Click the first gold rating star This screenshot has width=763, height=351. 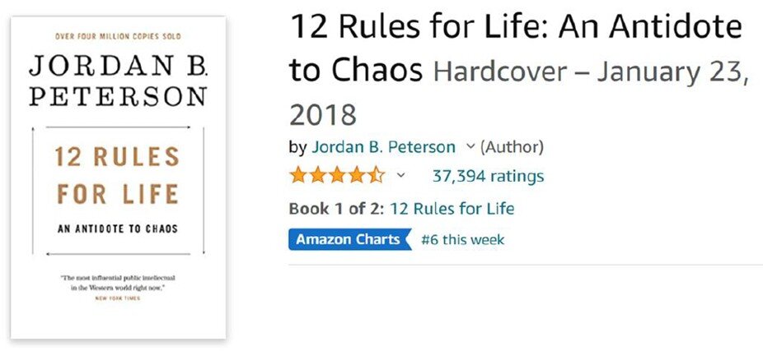(x=297, y=175)
